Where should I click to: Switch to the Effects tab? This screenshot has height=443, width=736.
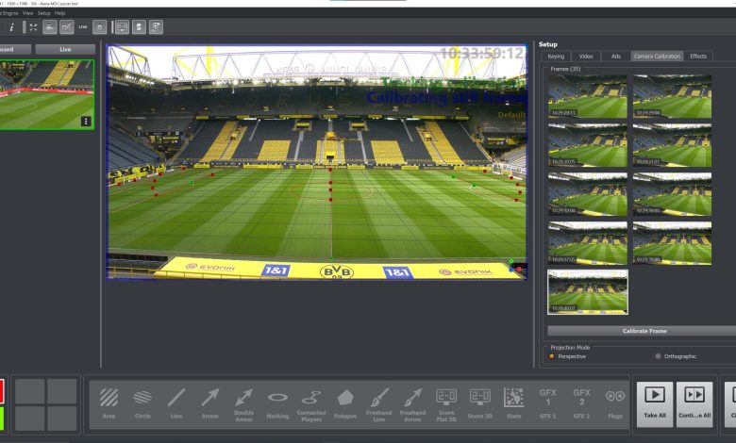[698, 57]
